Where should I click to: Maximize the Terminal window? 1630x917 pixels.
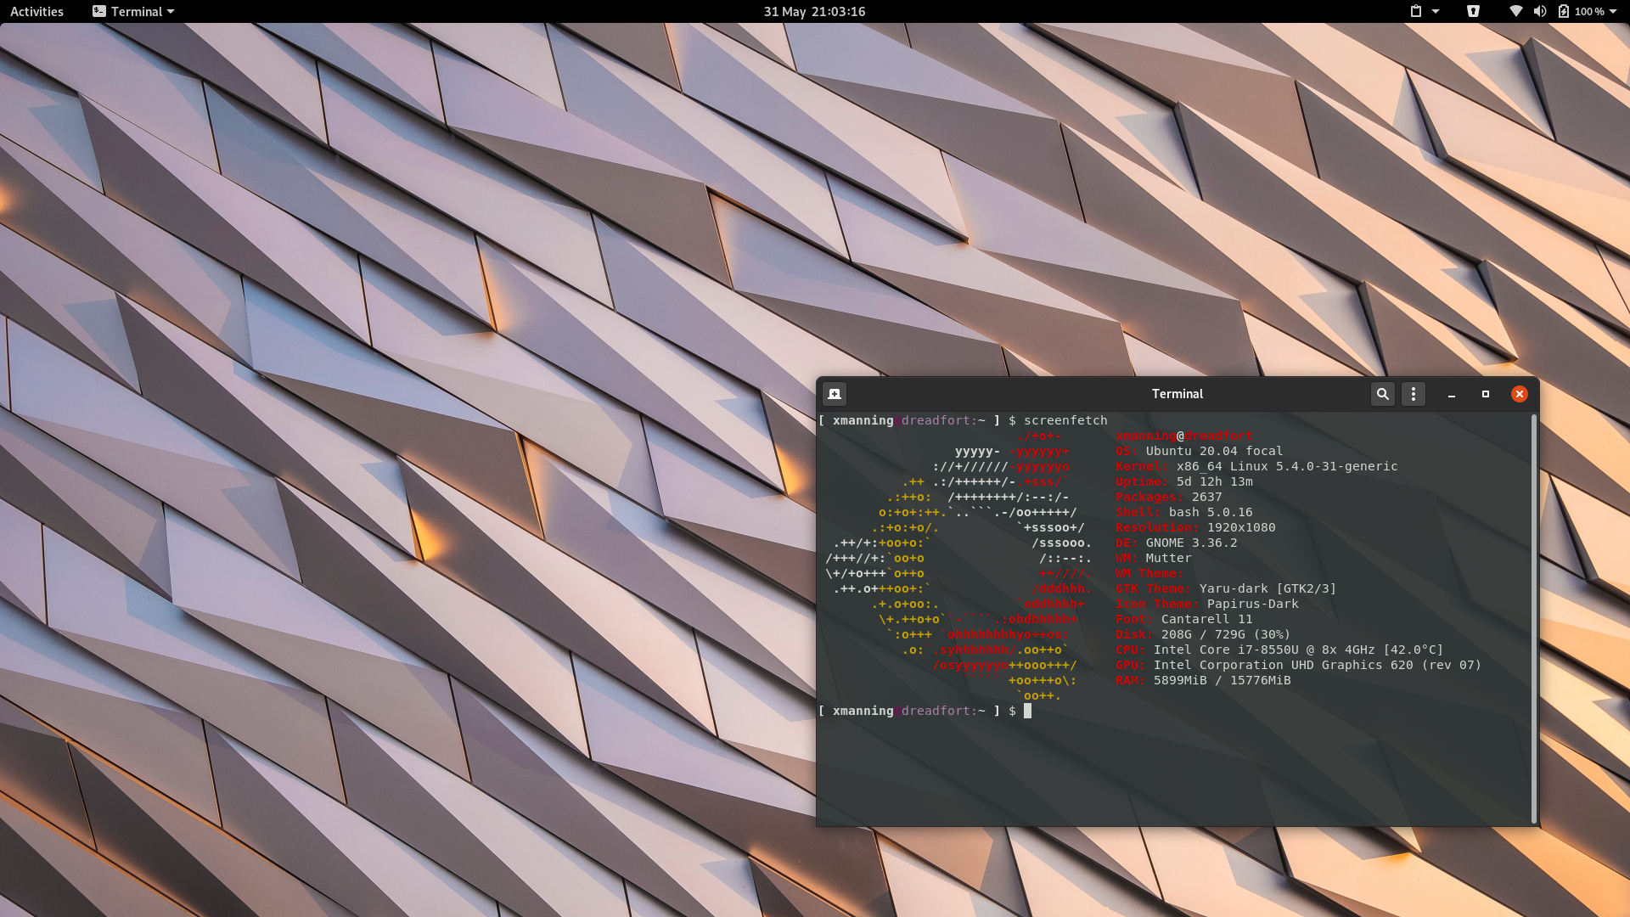[x=1486, y=394]
